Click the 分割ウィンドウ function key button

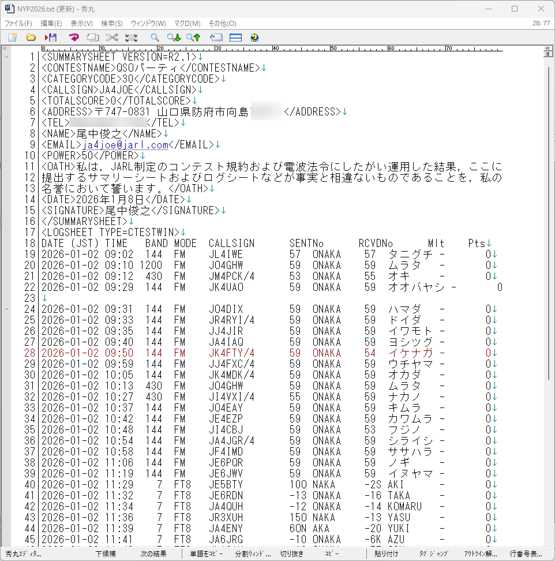(253, 554)
